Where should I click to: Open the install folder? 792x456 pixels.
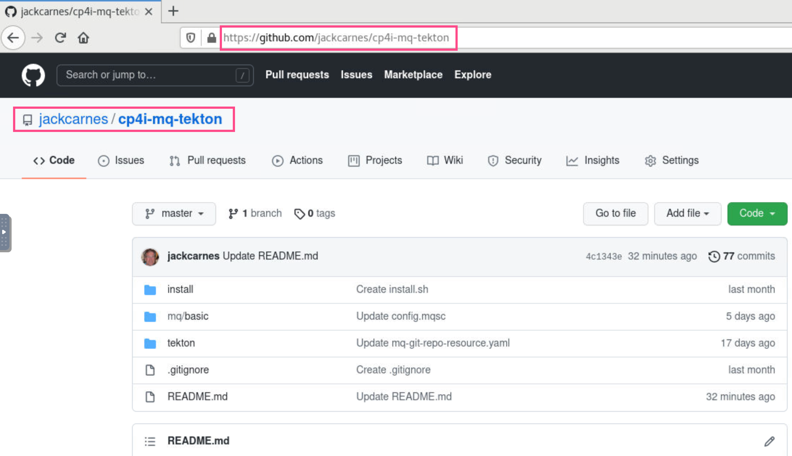click(180, 290)
